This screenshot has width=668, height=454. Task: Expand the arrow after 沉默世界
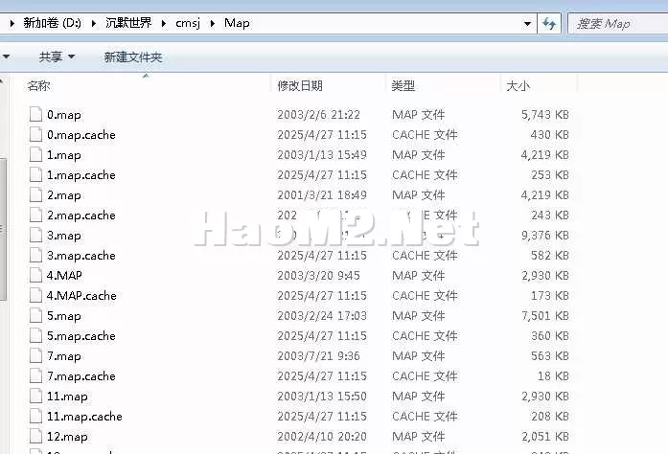(164, 23)
